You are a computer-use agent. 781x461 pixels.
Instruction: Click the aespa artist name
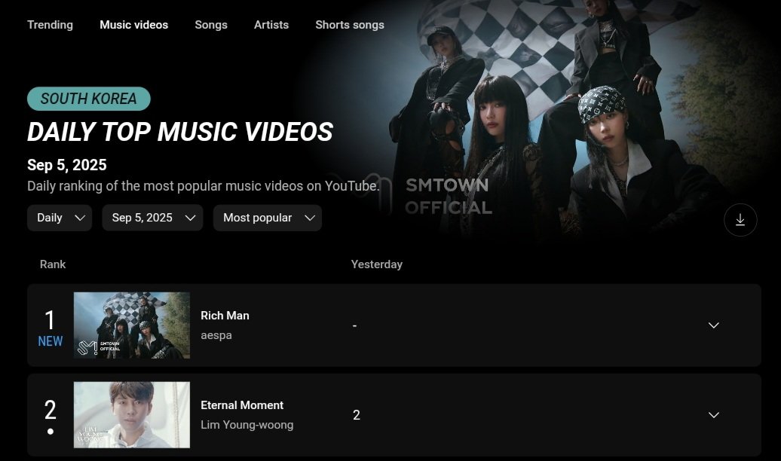click(216, 335)
